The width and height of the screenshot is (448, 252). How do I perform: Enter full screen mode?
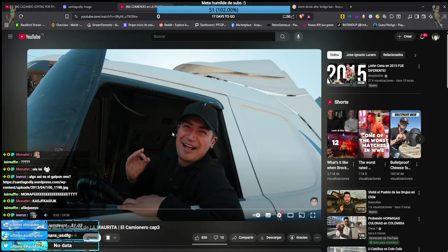tap(313, 215)
